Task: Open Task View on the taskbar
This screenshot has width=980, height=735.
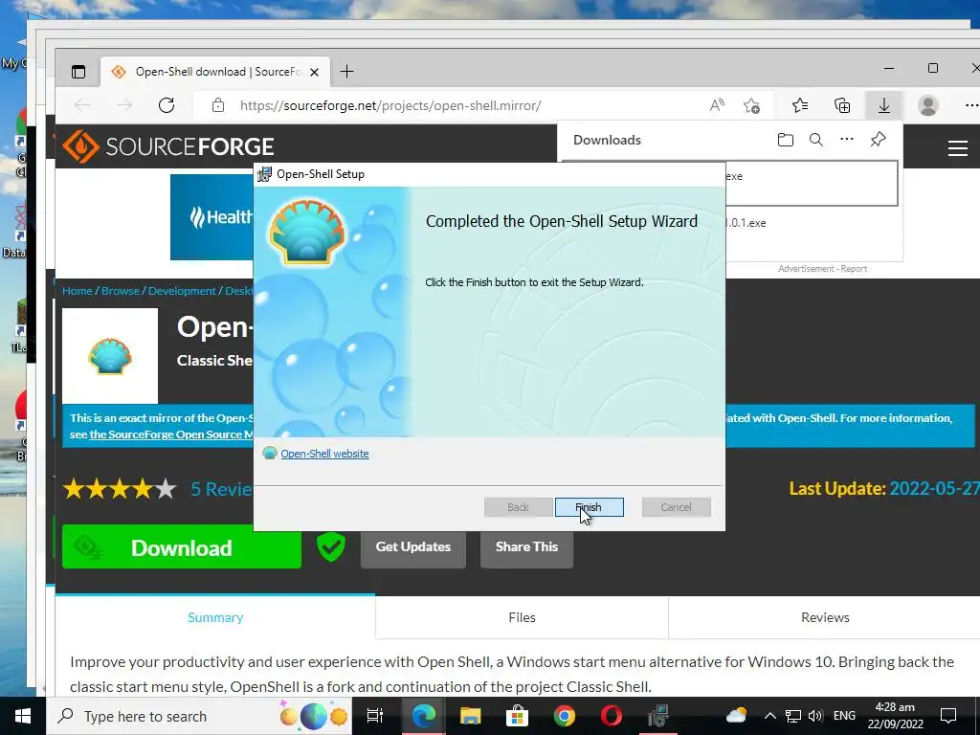Action: coord(375,716)
